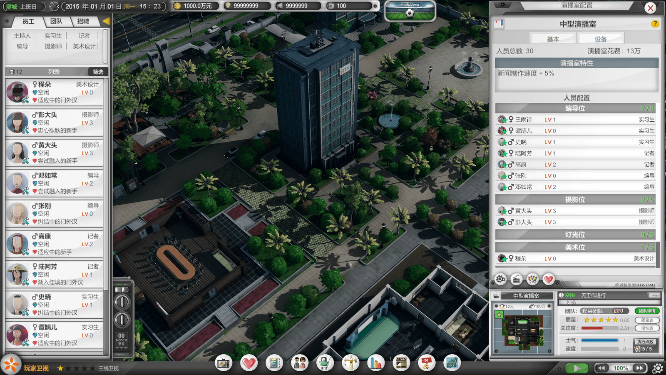The height and width of the screenshot is (375, 666).
Task: Open the bar chart statistics icon
Action: pyautogui.click(x=375, y=363)
